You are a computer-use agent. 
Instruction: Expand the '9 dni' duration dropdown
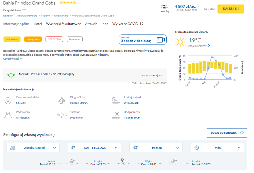pyautogui.click(x=217, y=147)
